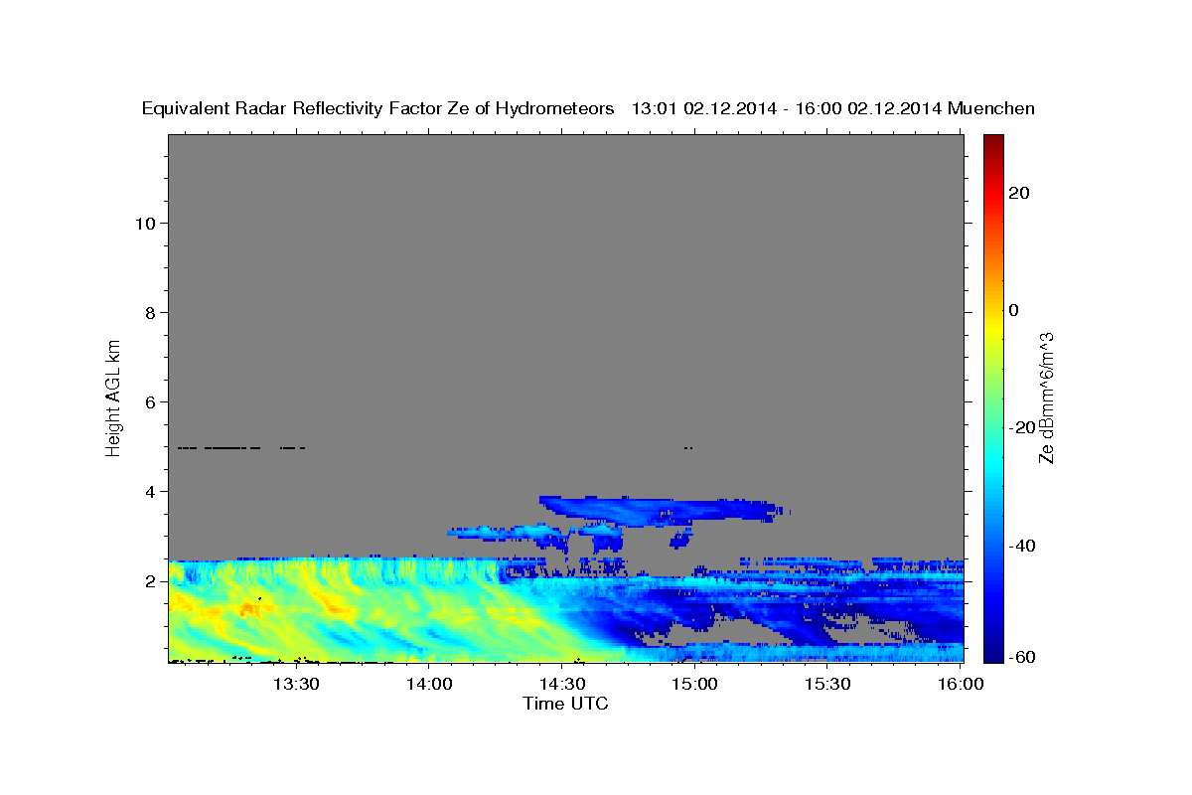Click the '13:30' time tick label
Viewport: 1192px width, 795px height.
click(295, 685)
